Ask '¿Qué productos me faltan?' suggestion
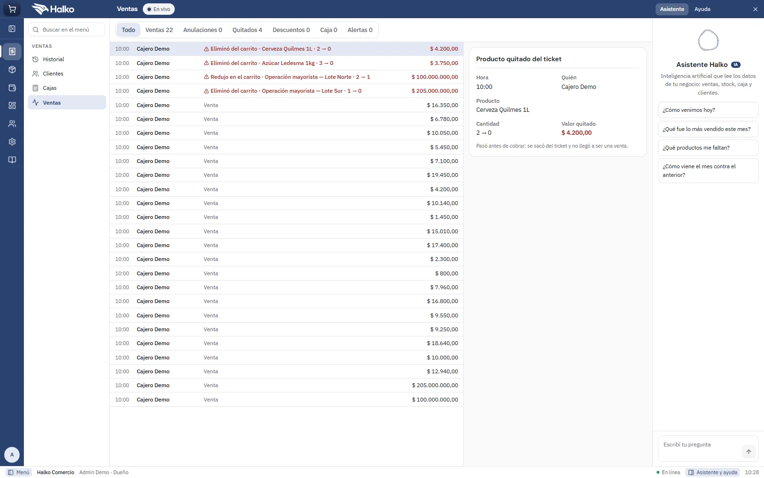 (708, 148)
